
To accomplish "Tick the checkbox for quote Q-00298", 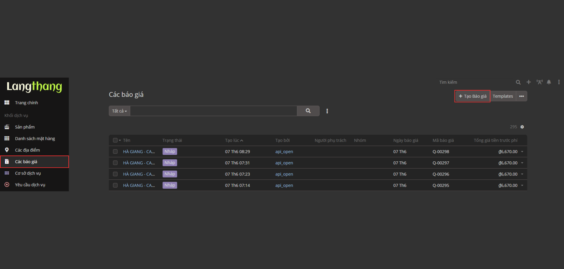I will click(x=115, y=152).
